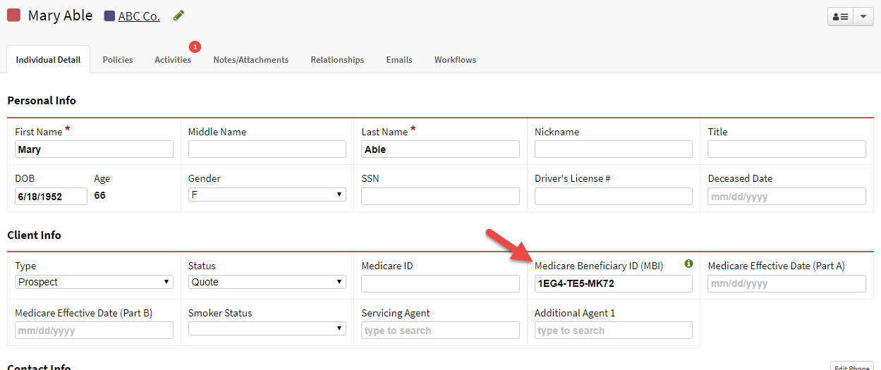This screenshot has height=370, width=881.
Task: Click the Servicing Agent search field
Action: pyautogui.click(x=440, y=330)
